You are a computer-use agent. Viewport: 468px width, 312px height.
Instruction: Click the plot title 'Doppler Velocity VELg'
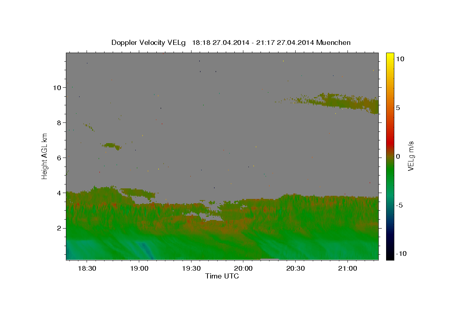(x=149, y=43)
